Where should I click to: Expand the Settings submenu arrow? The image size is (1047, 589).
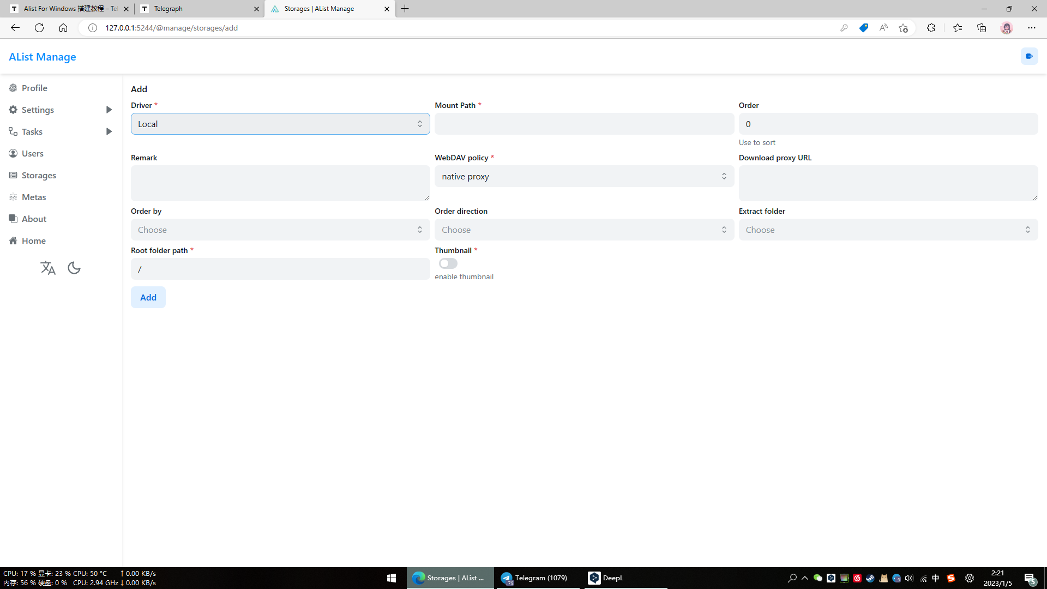109,110
